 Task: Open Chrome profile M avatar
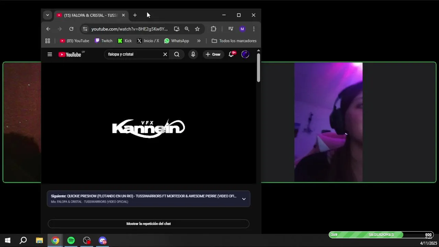click(242, 29)
